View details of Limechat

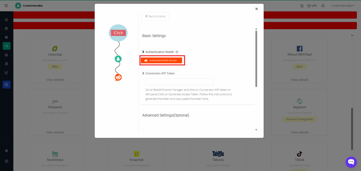pos(55,80)
